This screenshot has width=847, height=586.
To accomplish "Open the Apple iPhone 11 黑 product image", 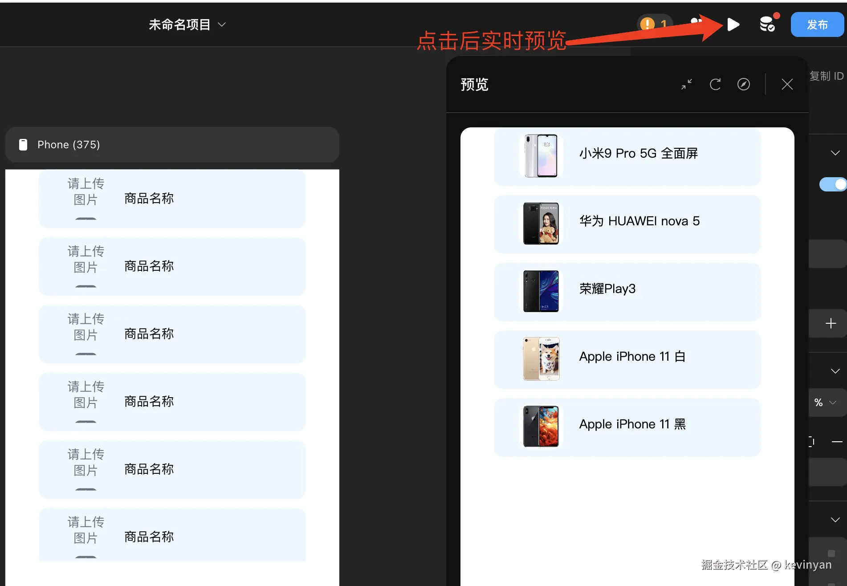I will [541, 427].
